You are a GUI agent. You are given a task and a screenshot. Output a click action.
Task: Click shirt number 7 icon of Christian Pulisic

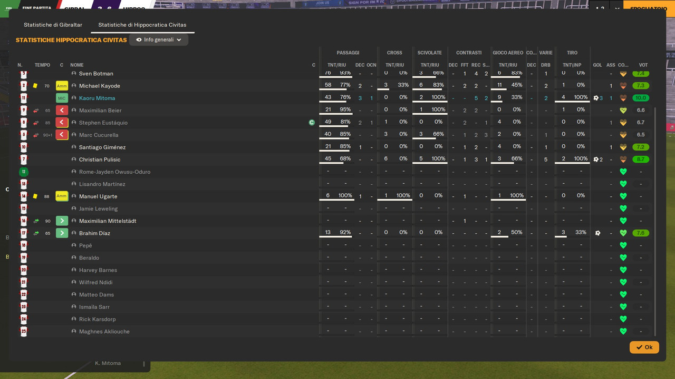pyautogui.click(x=23, y=159)
